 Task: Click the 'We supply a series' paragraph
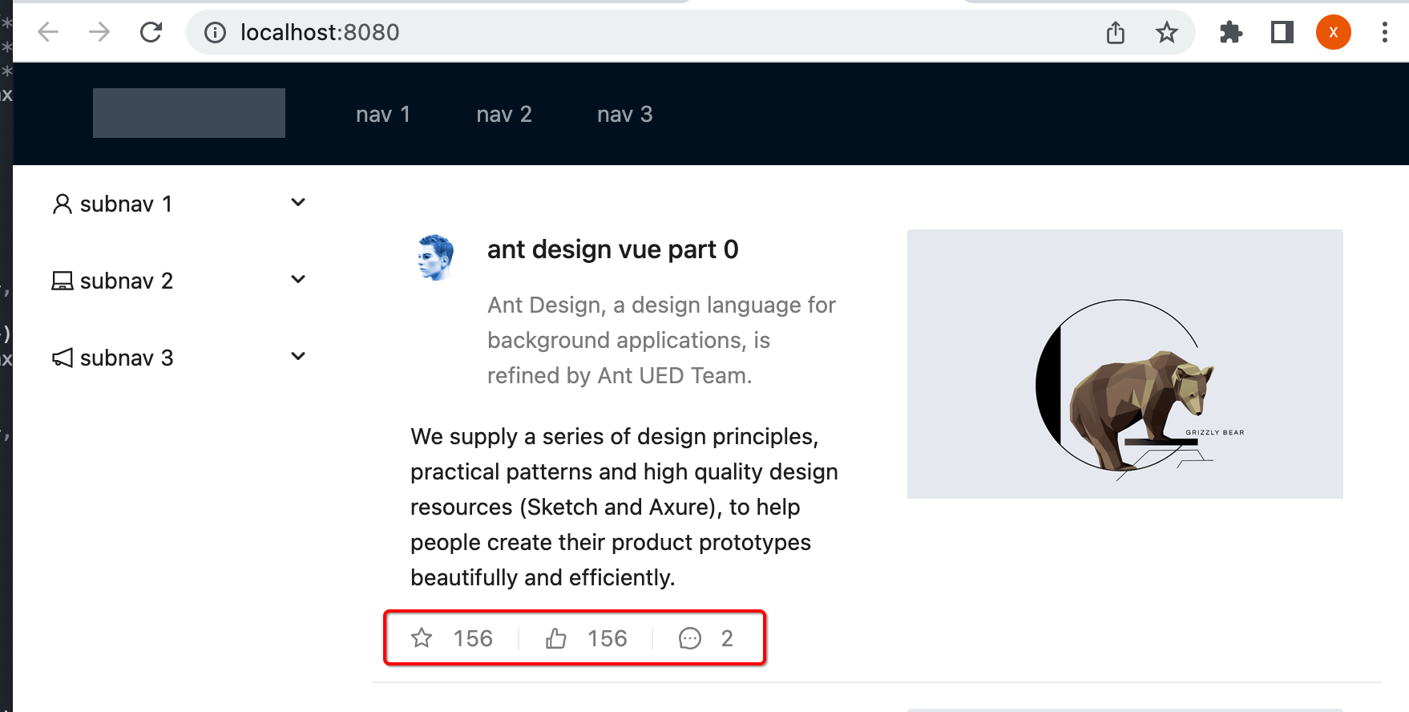pyautogui.click(x=624, y=507)
